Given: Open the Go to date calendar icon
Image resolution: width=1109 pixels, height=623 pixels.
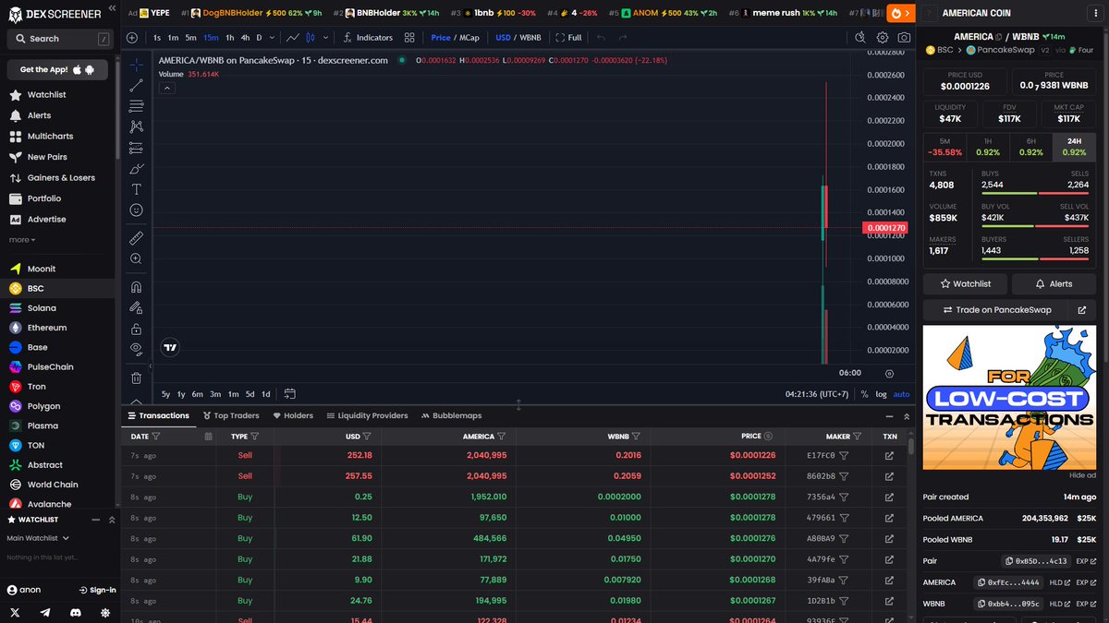Looking at the screenshot, I should (290, 394).
